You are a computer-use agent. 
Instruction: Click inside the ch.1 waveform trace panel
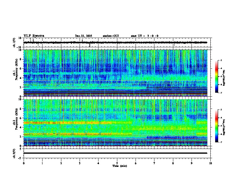coord(118,42)
